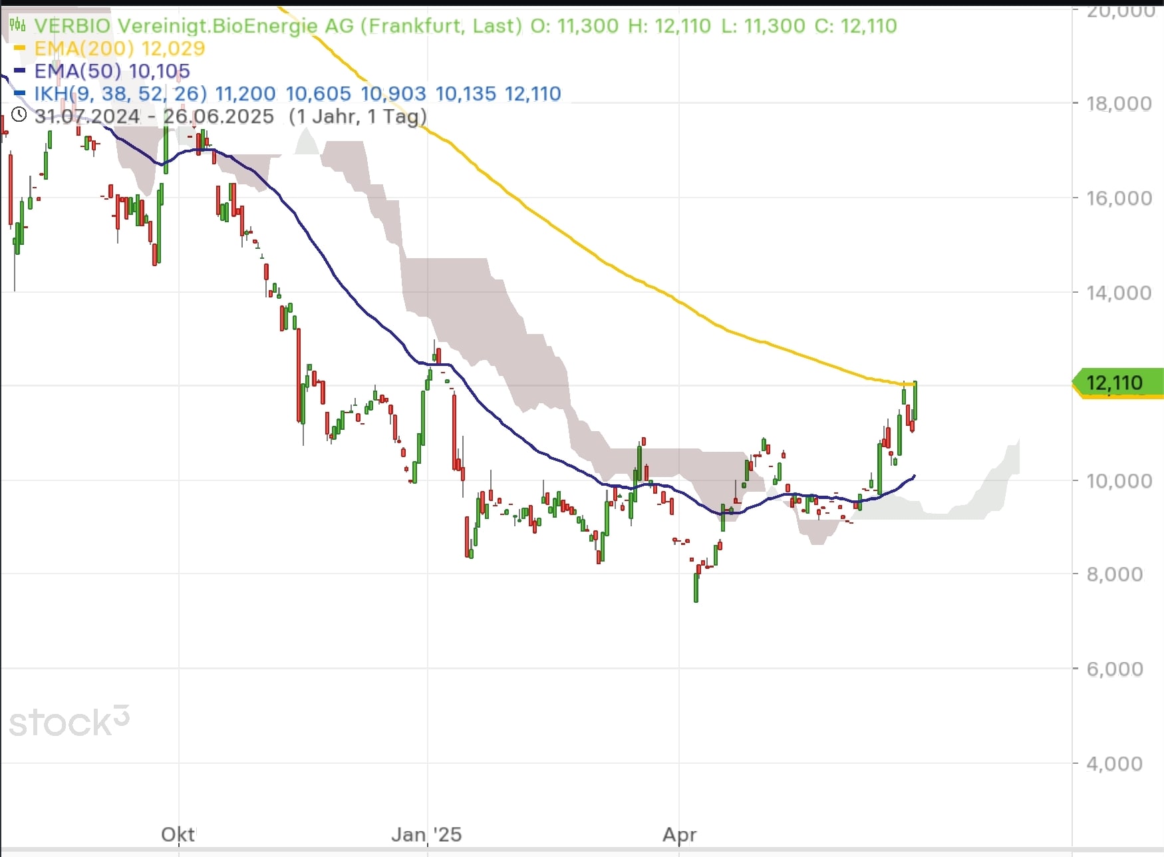The height and width of the screenshot is (857, 1164).
Task: Click the 14,000 price axis label
Action: coord(1119,292)
